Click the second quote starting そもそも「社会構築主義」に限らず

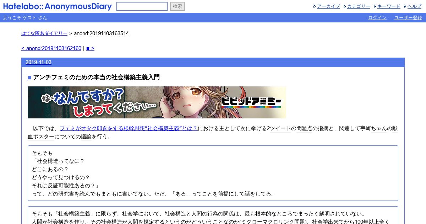tap(198, 214)
